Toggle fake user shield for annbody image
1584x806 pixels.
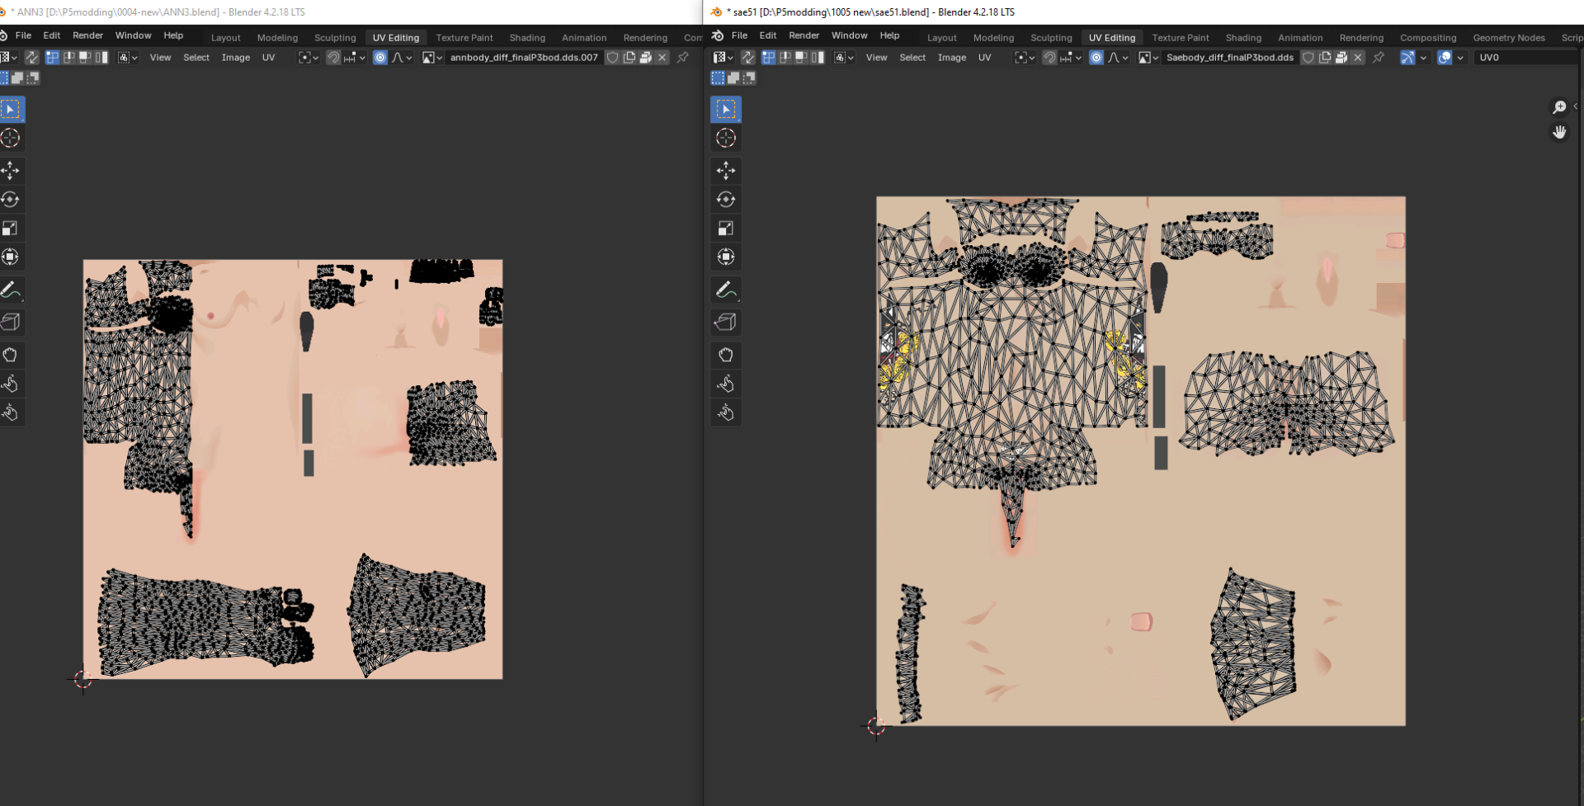(612, 58)
